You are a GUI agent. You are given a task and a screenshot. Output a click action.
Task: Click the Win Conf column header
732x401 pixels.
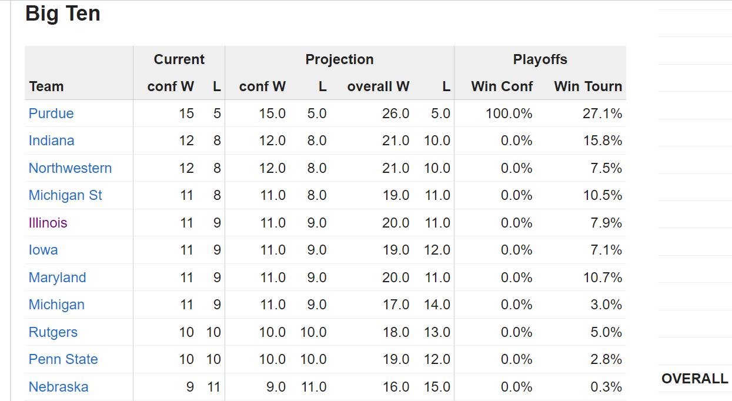[x=502, y=86]
